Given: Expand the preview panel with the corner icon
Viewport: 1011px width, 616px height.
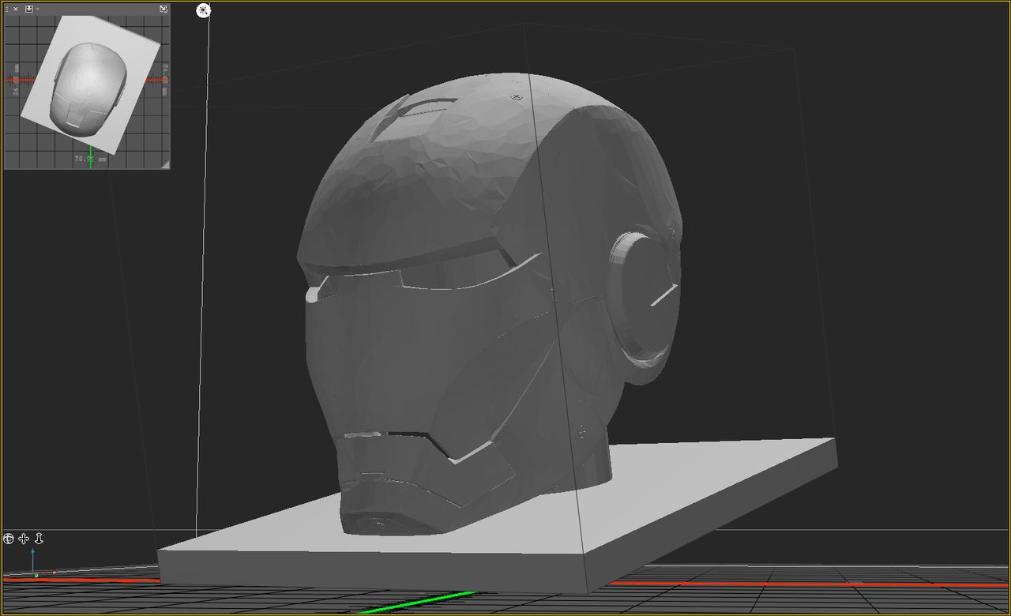Looking at the screenshot, I should (163, 9).
